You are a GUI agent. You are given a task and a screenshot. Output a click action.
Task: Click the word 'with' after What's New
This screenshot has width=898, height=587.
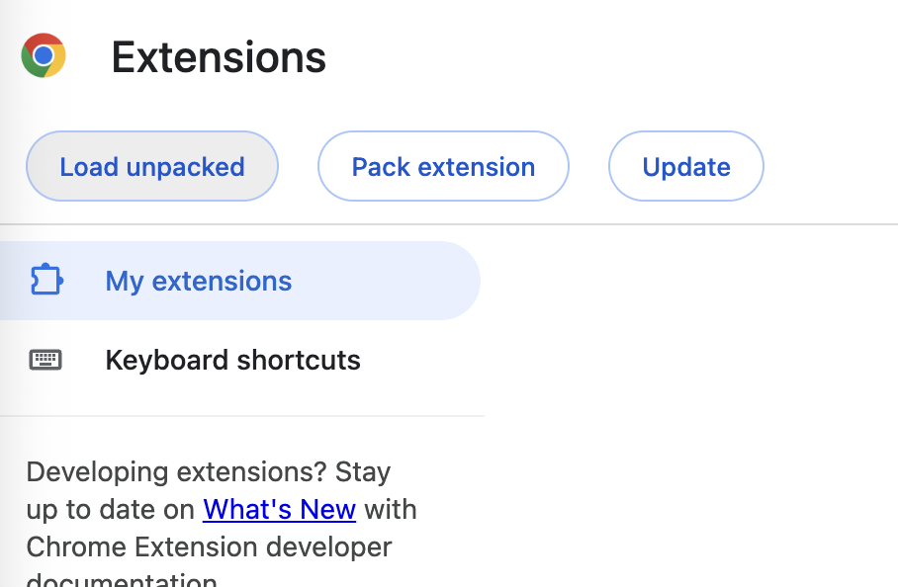[x=391, y=510]
